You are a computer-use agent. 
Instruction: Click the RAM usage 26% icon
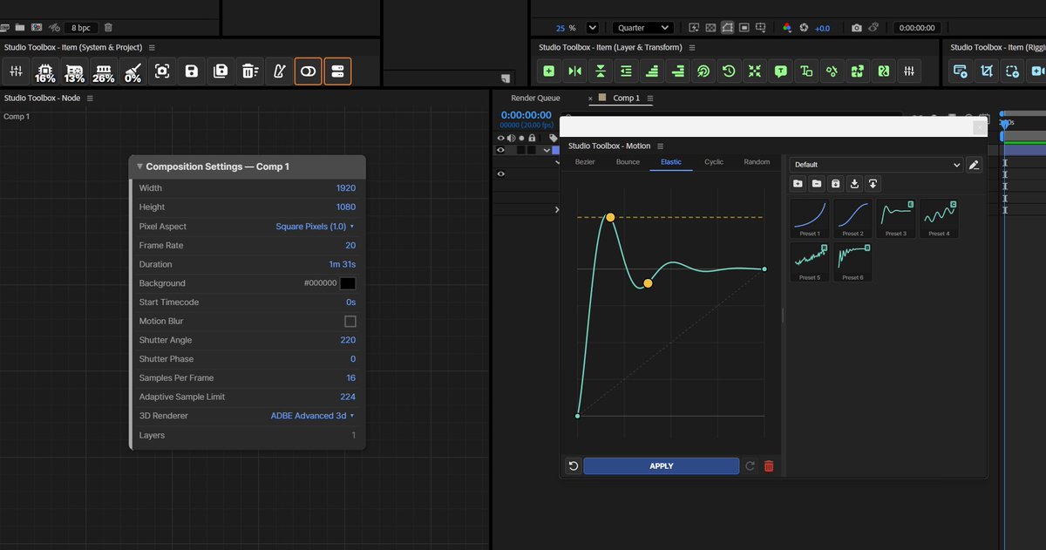coord(104,71)
